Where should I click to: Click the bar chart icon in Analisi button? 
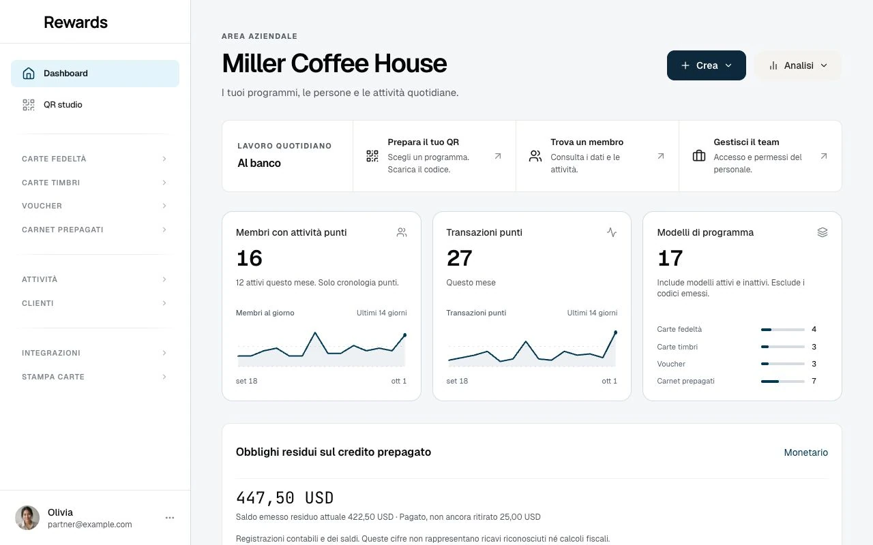(x=773, y=65)
